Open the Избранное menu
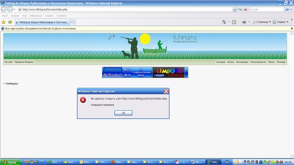This screenshot has width=294, height=165. [x=36, y=16]
